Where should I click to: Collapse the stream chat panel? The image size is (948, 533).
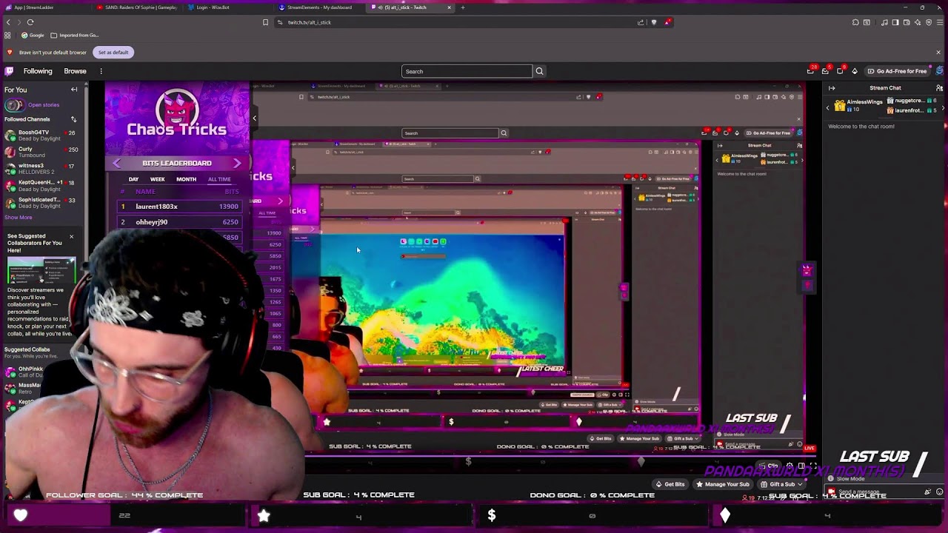point(832,88)
